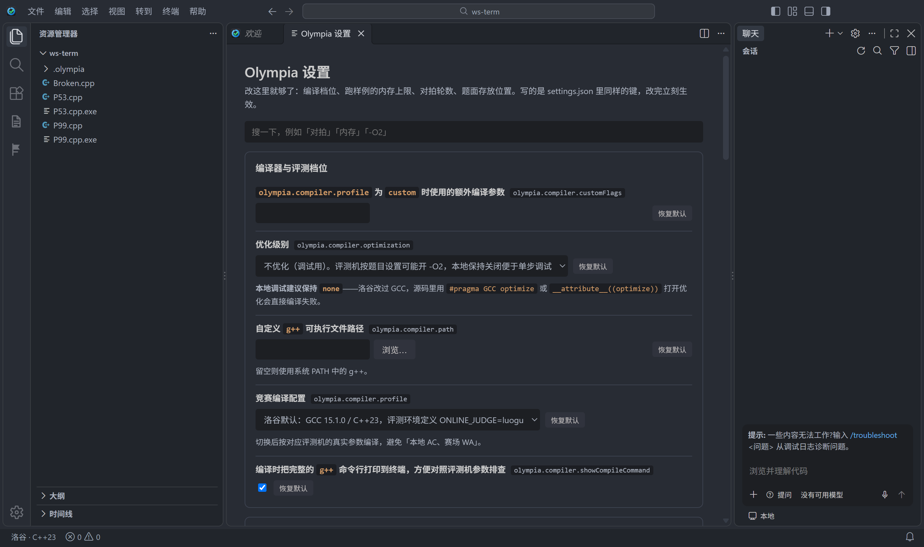Image resolution: width=924 pixels, height=547 pixels.
Task: Expand the .olympia folder
Action: (x=127, y=69)
